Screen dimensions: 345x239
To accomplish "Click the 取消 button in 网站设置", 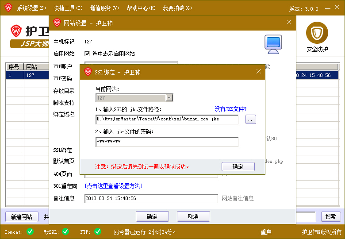I will (x=193, y=216).
